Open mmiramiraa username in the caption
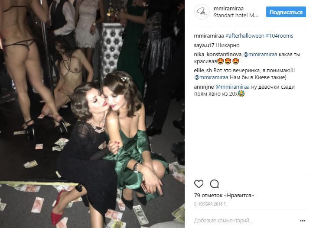Screen dimensions: 313x228 209,36
